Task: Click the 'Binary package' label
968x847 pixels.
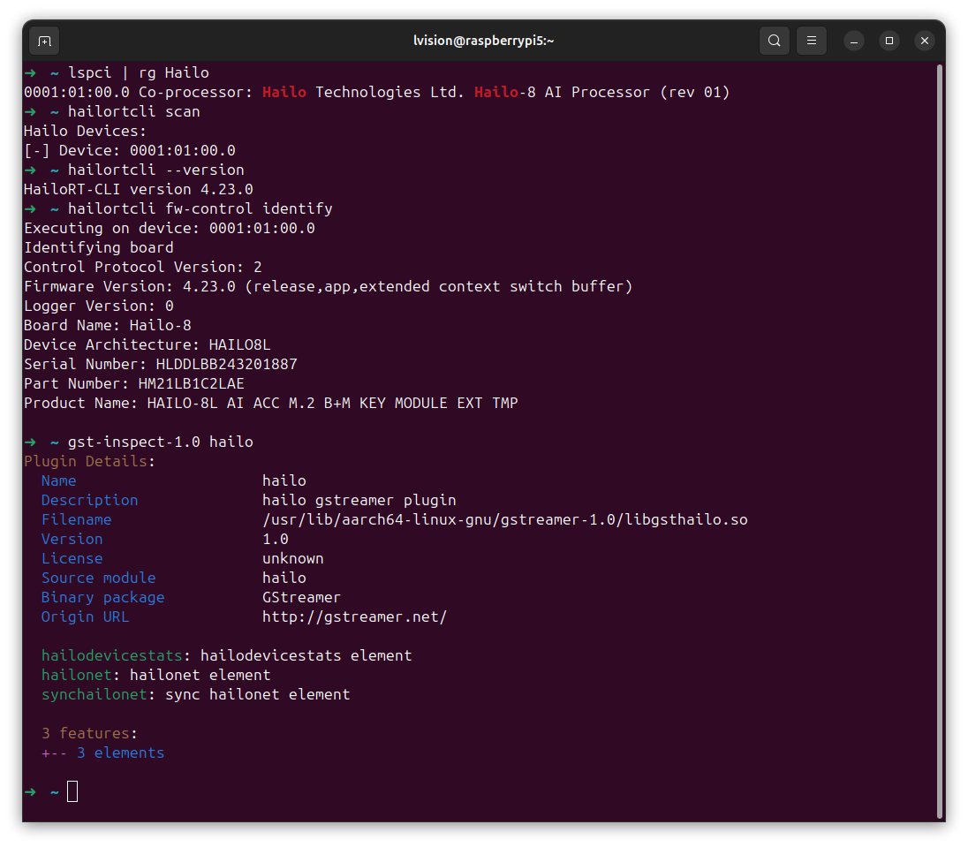Action: click(103, 598)
